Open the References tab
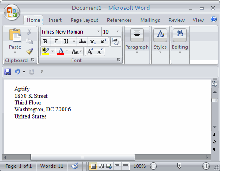This screenshot has height=175, width=236. pos(119,20)
